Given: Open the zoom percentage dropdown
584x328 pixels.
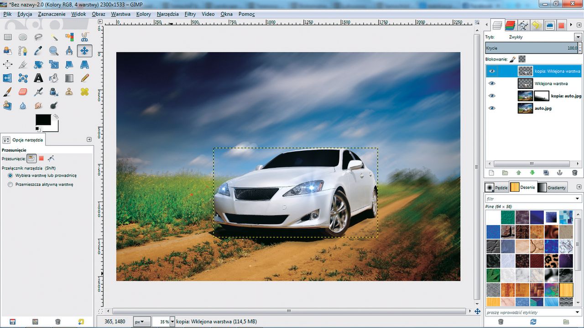Looking at the screenshot, I should [172, 322].
